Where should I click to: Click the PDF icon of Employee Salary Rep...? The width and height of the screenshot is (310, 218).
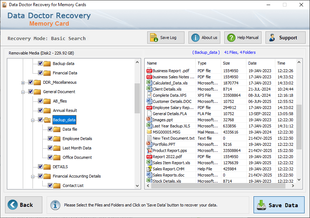click(x=149, y=108)
